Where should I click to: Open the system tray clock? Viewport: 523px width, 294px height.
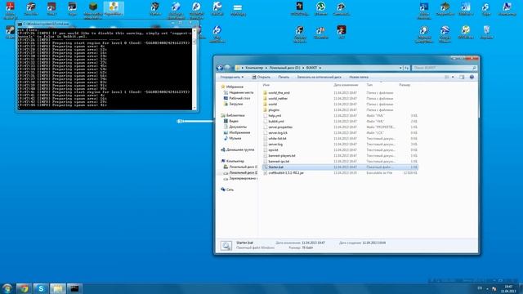[x=508, y=288]
